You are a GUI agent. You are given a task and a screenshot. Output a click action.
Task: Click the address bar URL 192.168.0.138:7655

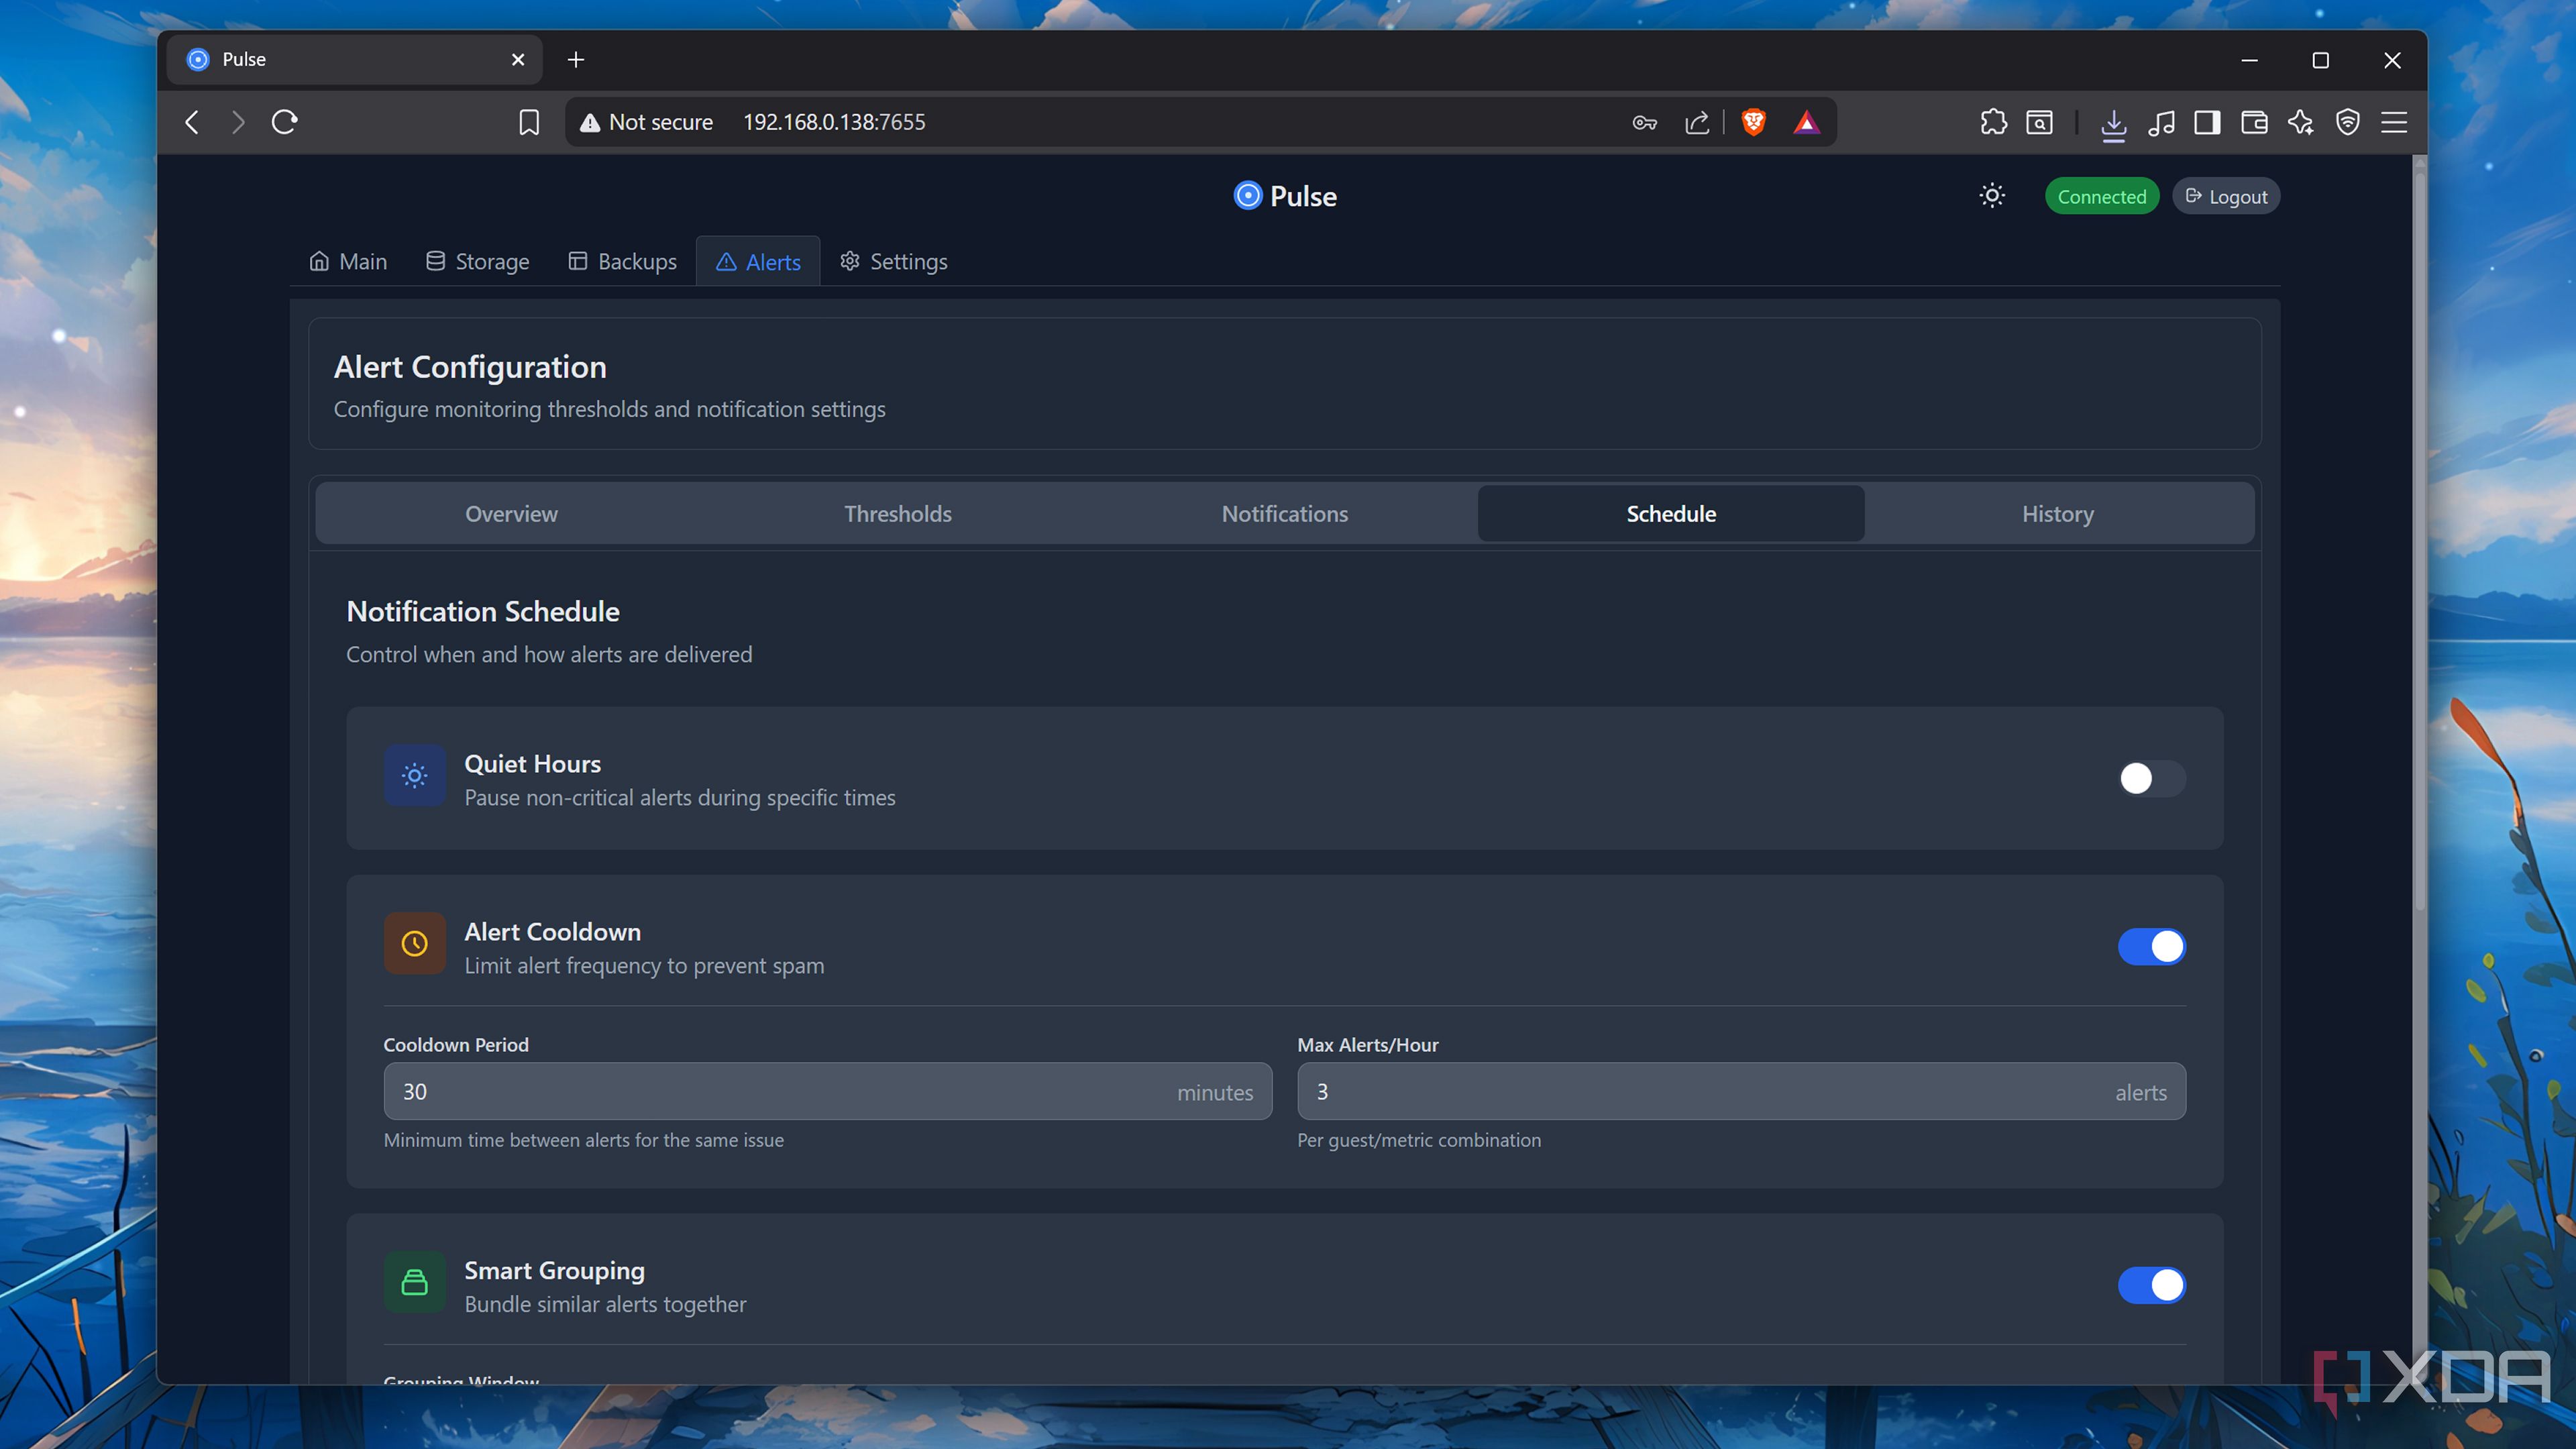pyautogui.click(x=834, y=122)
